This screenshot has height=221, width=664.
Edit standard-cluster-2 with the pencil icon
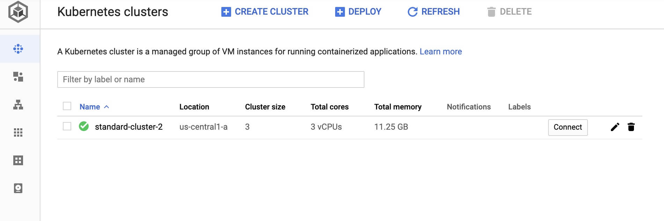(615, 127)
